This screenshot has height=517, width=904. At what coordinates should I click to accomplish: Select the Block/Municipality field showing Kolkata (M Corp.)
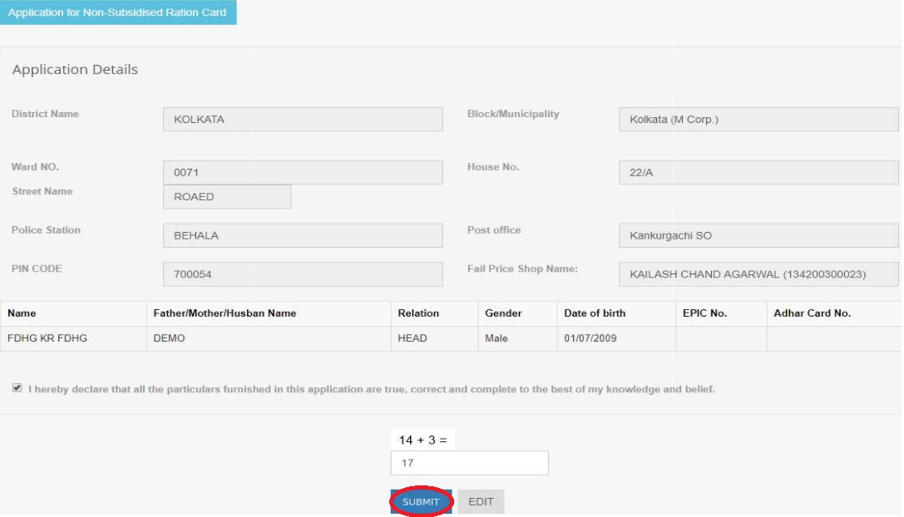tap(758, 120)
